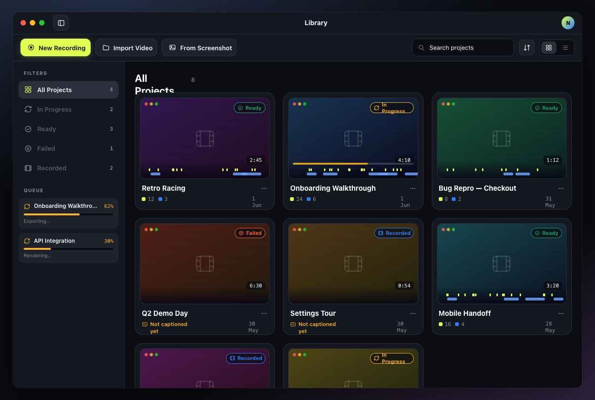Click the 62% label in queue

[x=109, y=206]
